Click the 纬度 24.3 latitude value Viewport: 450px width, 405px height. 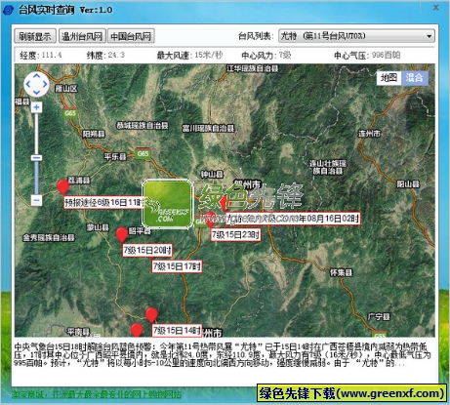(x=116, y=55)
